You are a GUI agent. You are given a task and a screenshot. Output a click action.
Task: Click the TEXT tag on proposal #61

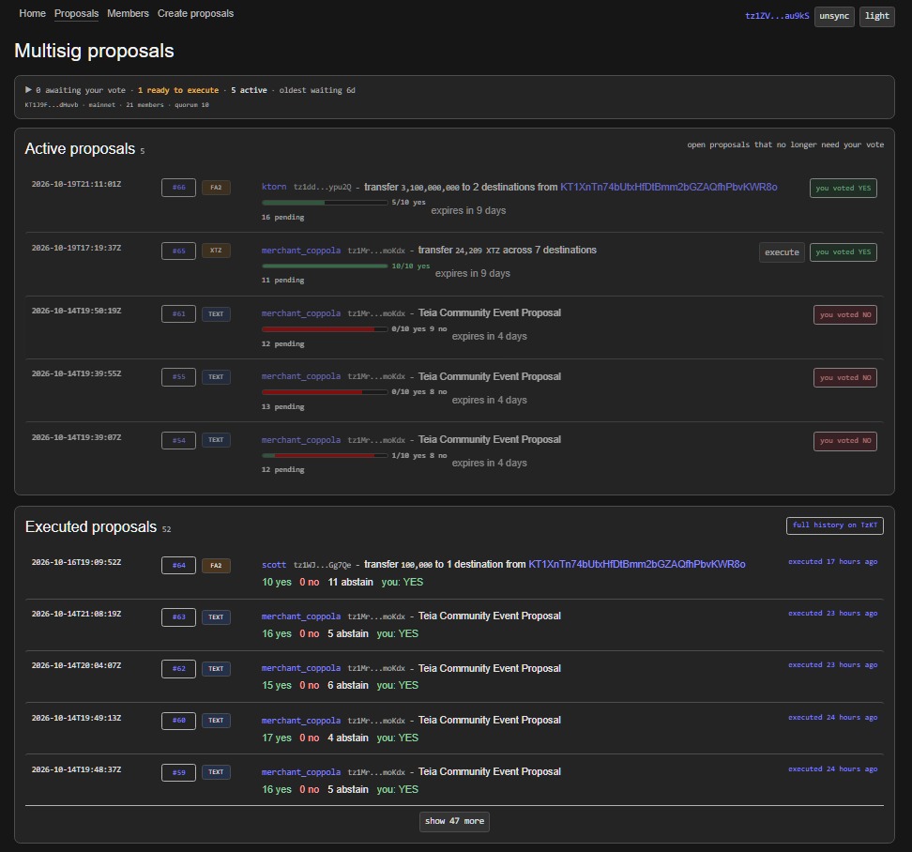pyautogui.click(x=216, y=314)
